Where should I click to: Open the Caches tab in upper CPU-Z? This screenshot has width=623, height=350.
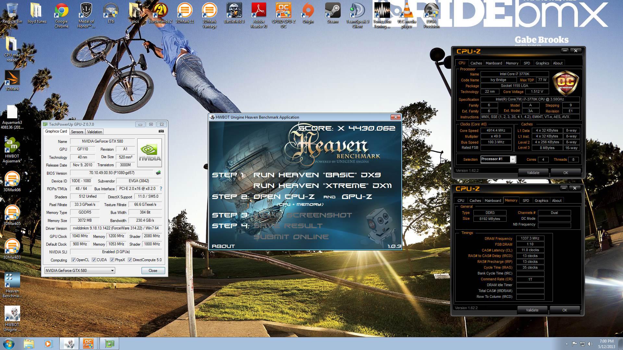[476, 63]
